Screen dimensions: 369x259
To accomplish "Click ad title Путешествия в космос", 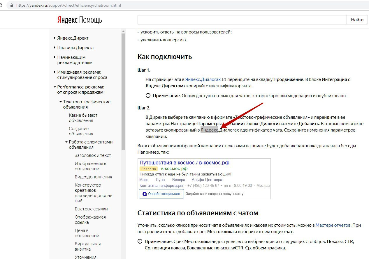I will 184,163.
